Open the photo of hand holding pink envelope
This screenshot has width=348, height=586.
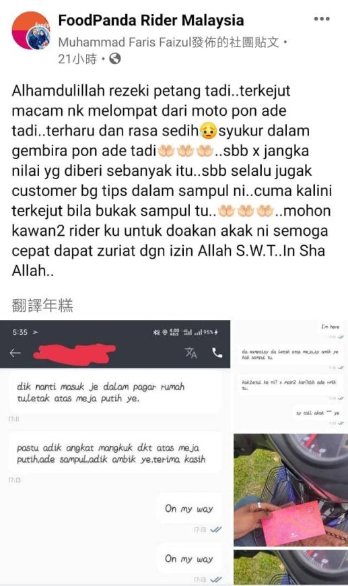[291, 490]
